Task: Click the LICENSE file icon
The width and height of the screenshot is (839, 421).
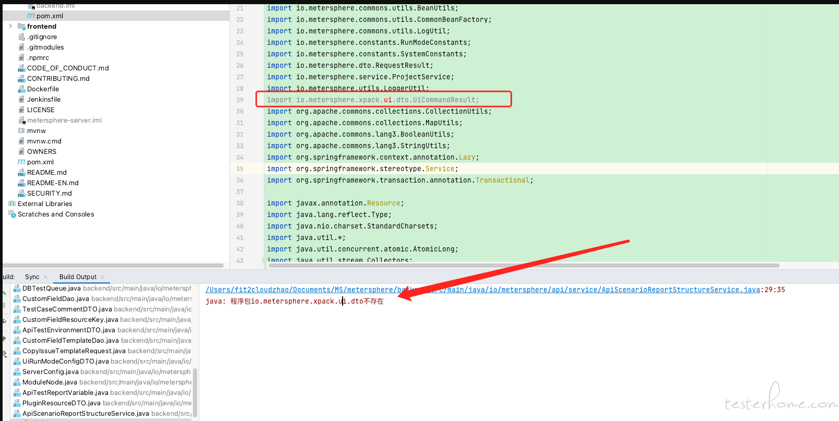Action: [x=21, y=110]
